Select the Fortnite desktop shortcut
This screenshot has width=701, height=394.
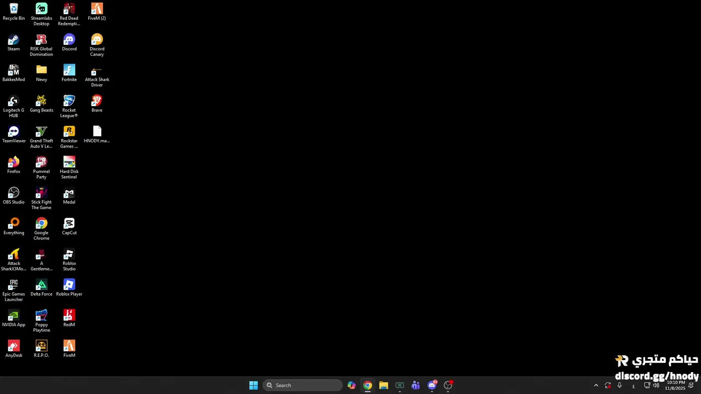[69, 73]
